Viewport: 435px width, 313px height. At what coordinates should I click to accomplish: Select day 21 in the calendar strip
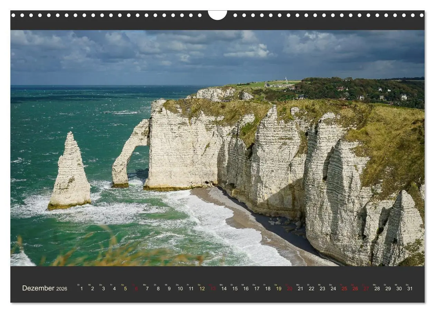300,289
